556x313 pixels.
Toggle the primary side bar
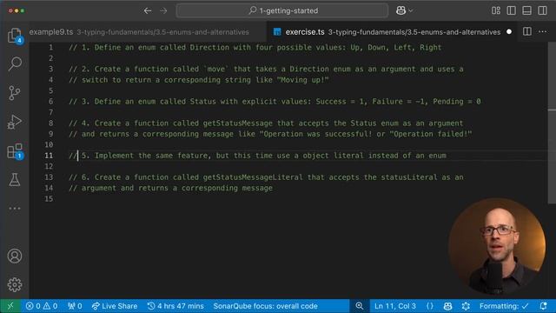(512, 10)
